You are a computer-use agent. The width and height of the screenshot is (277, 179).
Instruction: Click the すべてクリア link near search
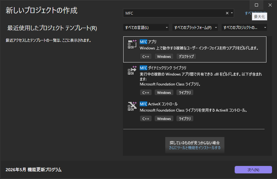coord(248,13)
